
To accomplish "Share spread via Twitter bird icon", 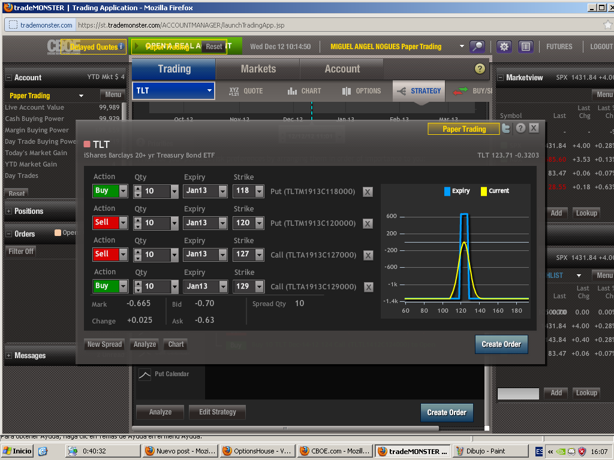I will (506, 128).
